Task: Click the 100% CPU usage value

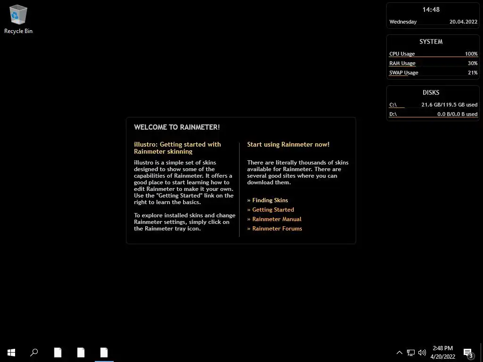Action: tap(471, 54)
